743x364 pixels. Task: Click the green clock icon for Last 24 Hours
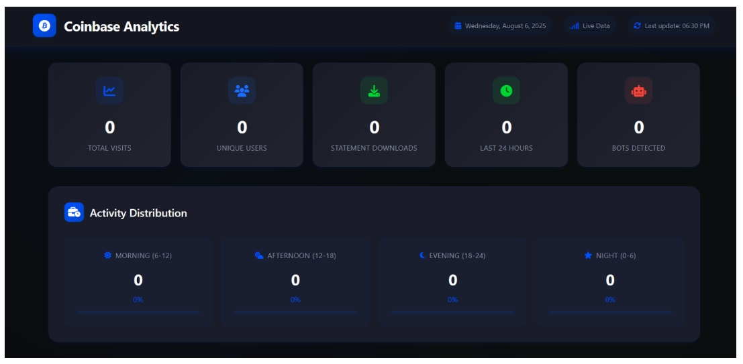(506, 90)
